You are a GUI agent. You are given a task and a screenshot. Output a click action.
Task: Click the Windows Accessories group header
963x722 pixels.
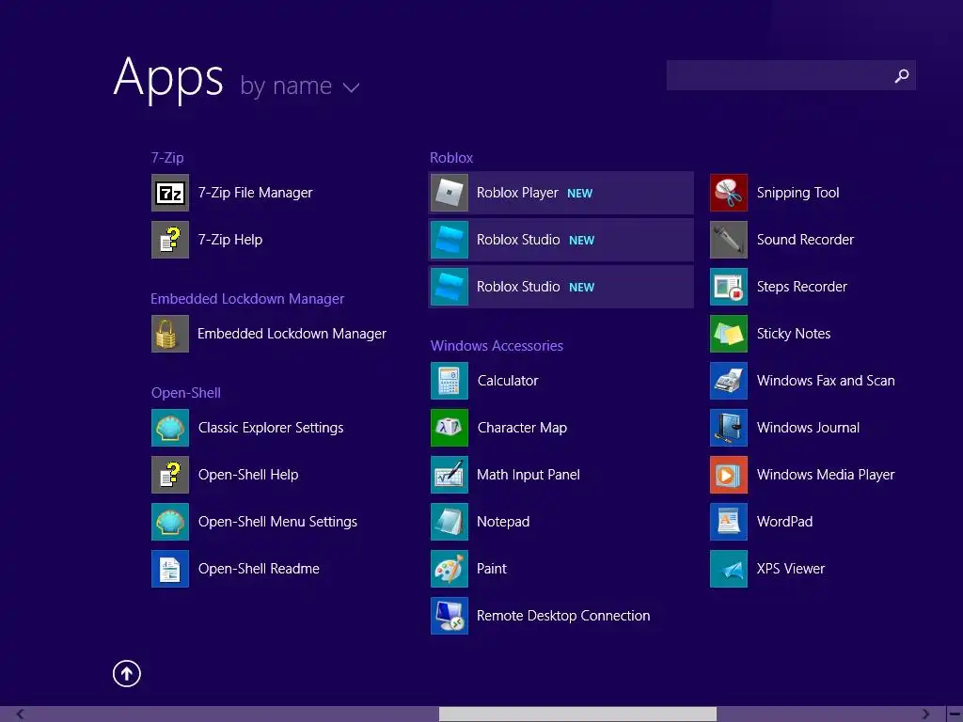coord(497,346)
